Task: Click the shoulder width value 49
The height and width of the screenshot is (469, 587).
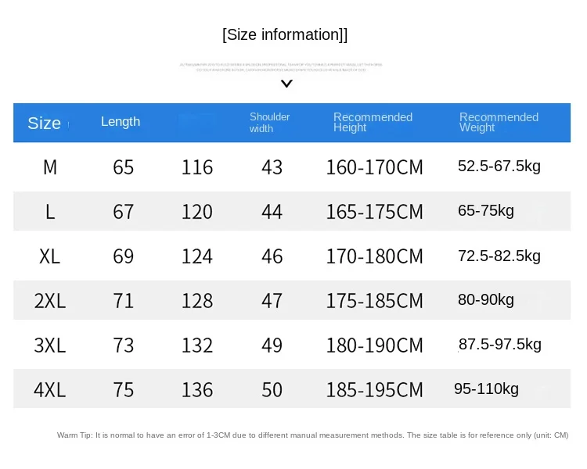Action: [x=272, y=345]
